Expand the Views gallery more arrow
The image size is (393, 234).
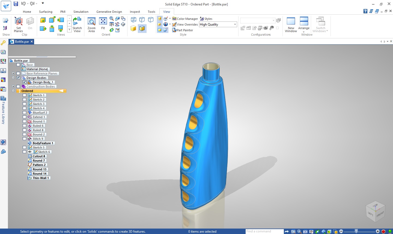69,29
